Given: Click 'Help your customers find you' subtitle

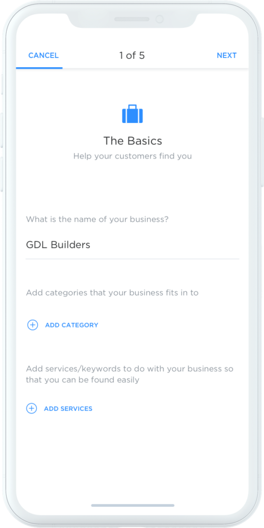Looking at the screenshot, I should pyautogui.click(x=133, y=156).
